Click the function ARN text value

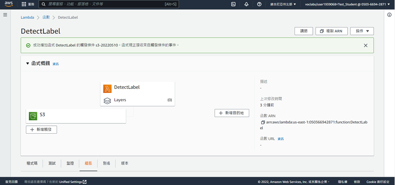click(x=314, y=125)
